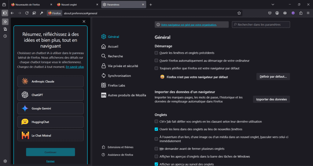Open Assistance de Firefox link
The width and height of the screenshot is (313, 166).
pyautogui.click(x=117, y=155)
